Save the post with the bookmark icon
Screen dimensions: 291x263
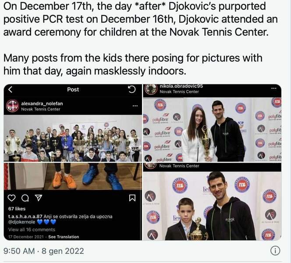[x=132, y=198]
